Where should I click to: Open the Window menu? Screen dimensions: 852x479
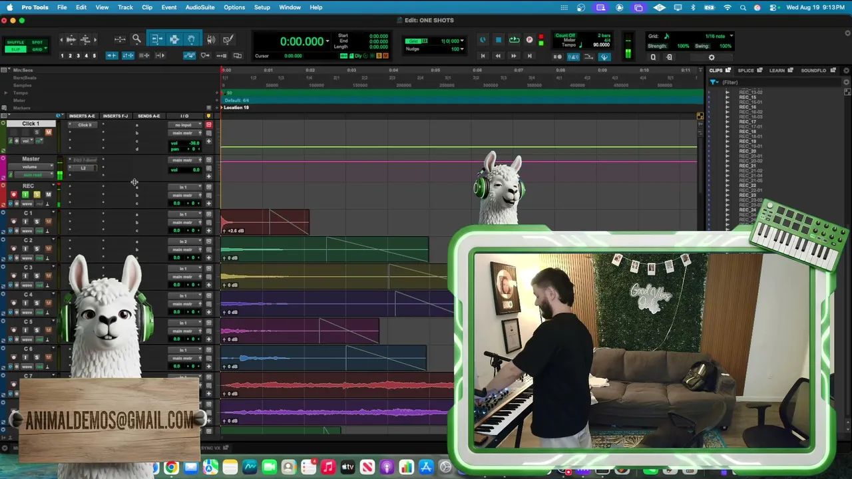(x=290, y=7)
